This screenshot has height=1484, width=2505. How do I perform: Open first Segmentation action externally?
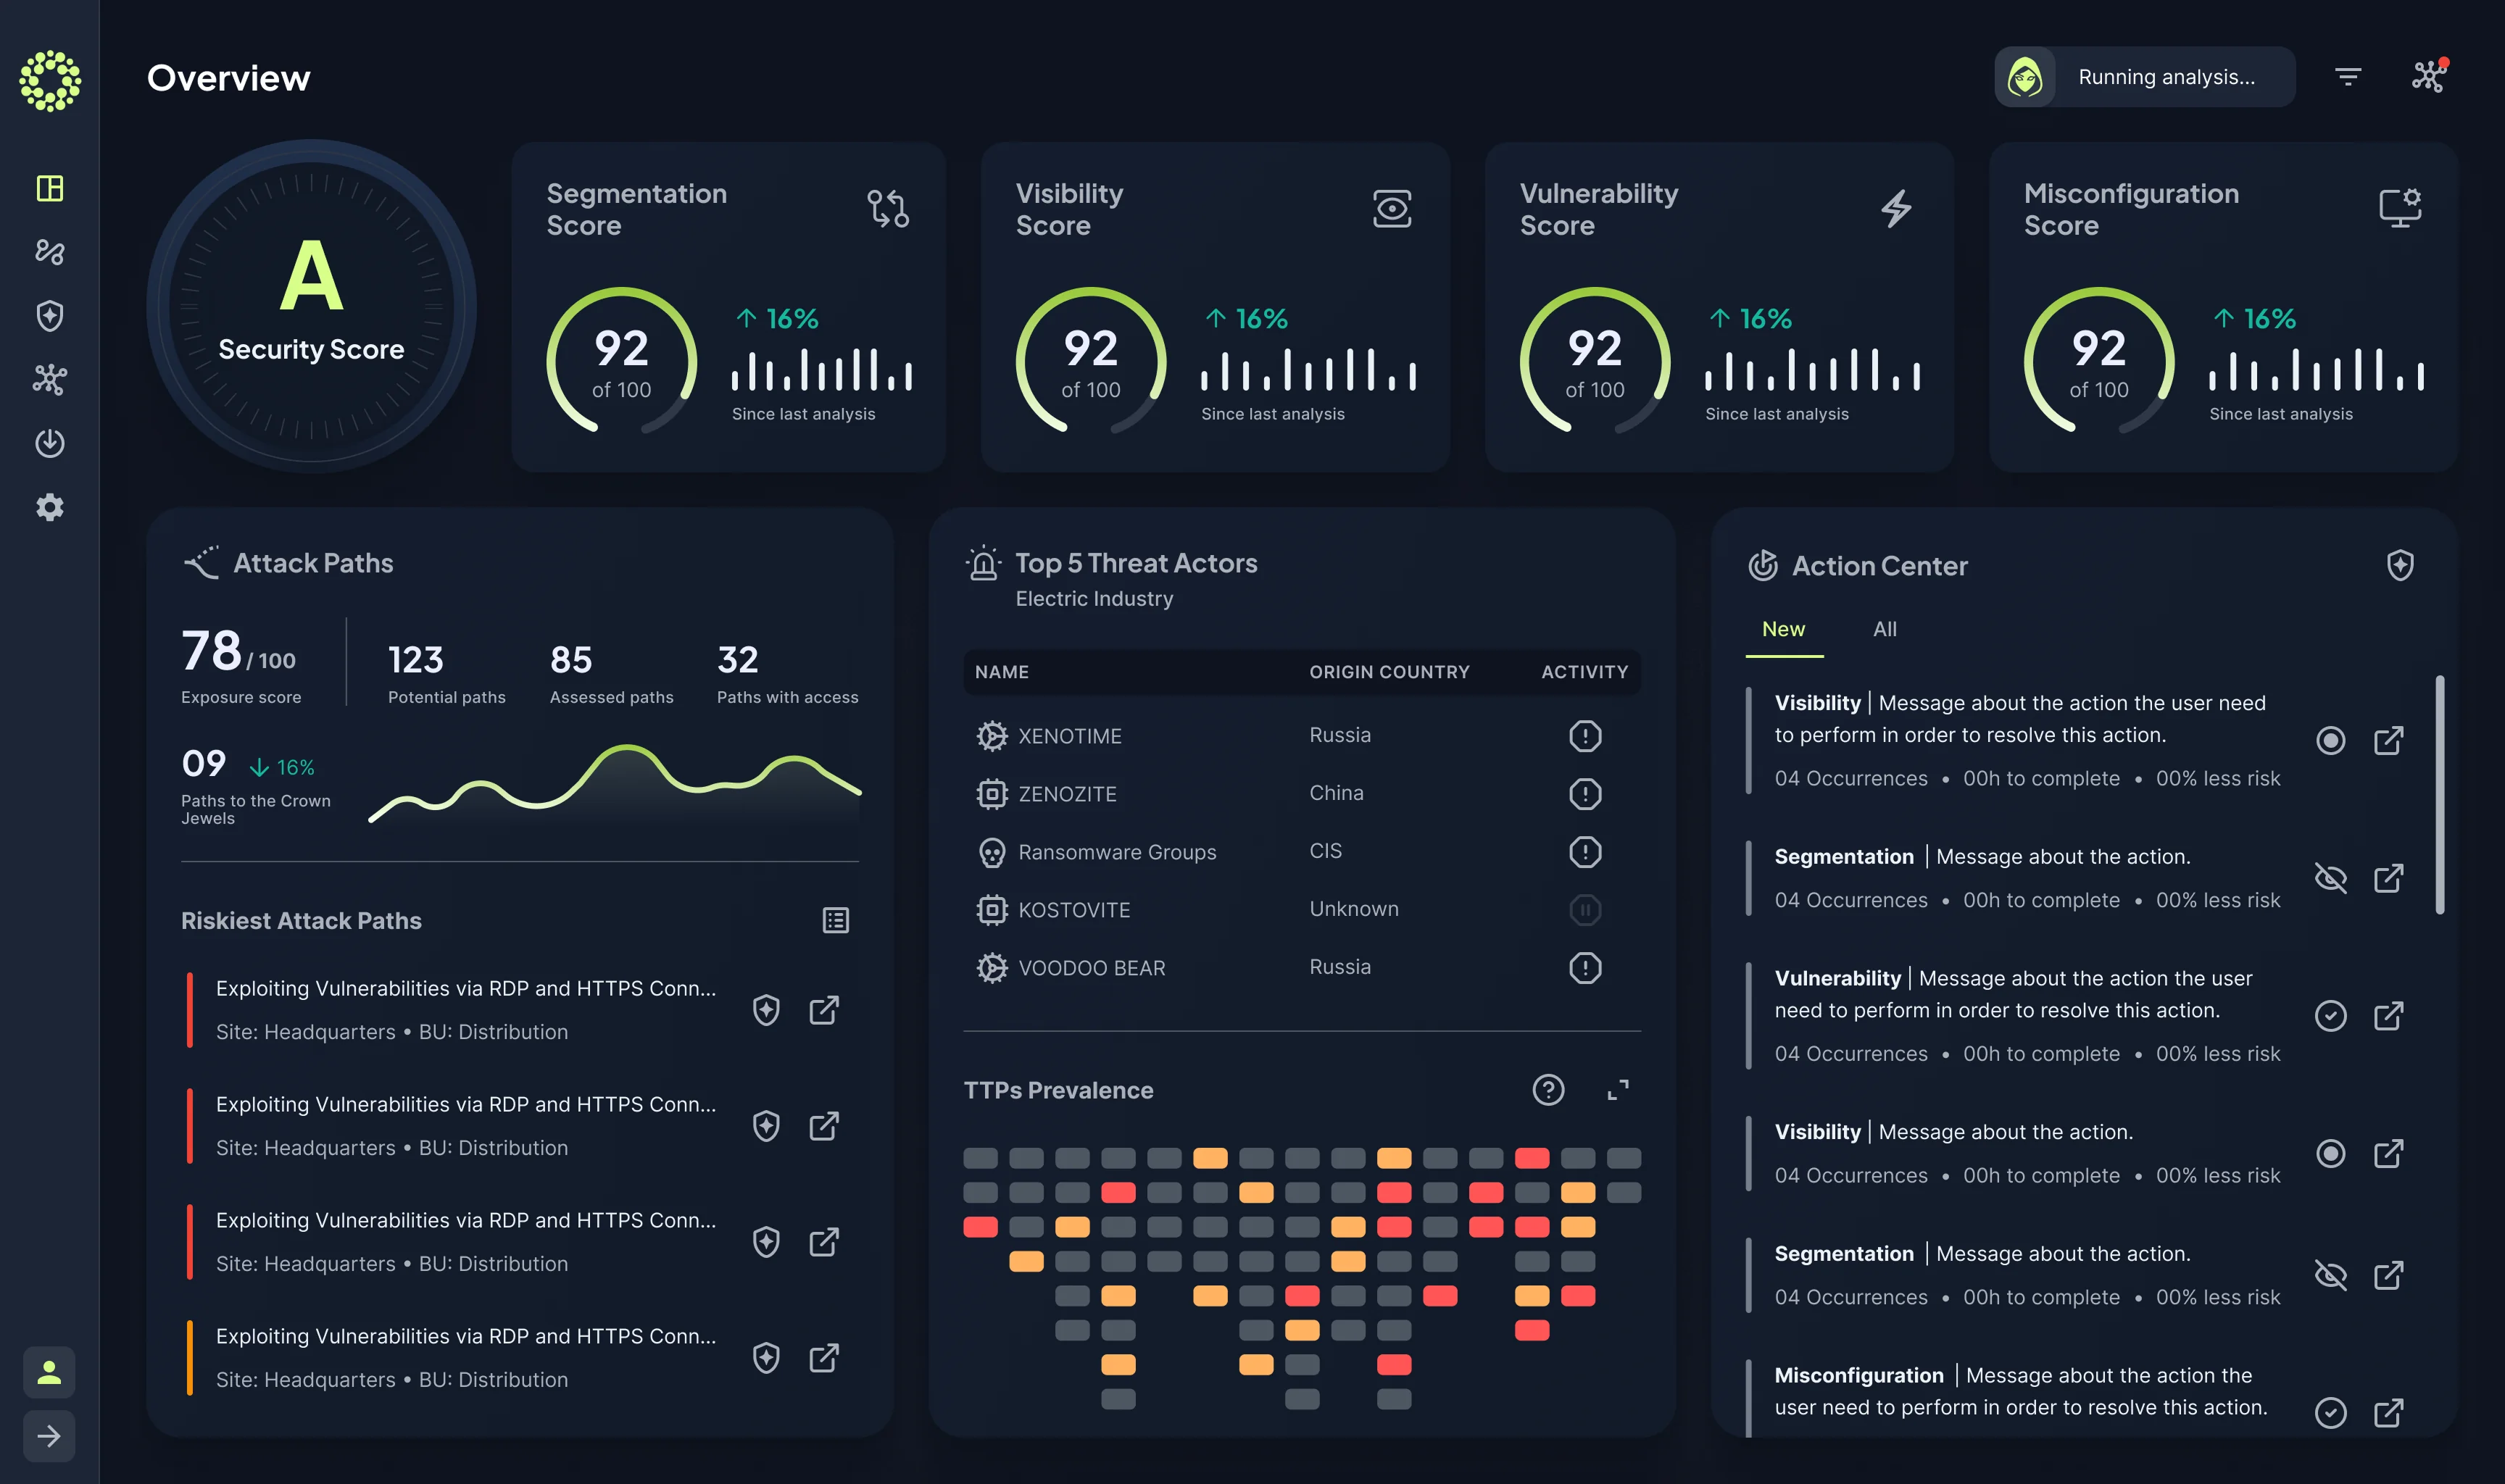(2388, 878)
